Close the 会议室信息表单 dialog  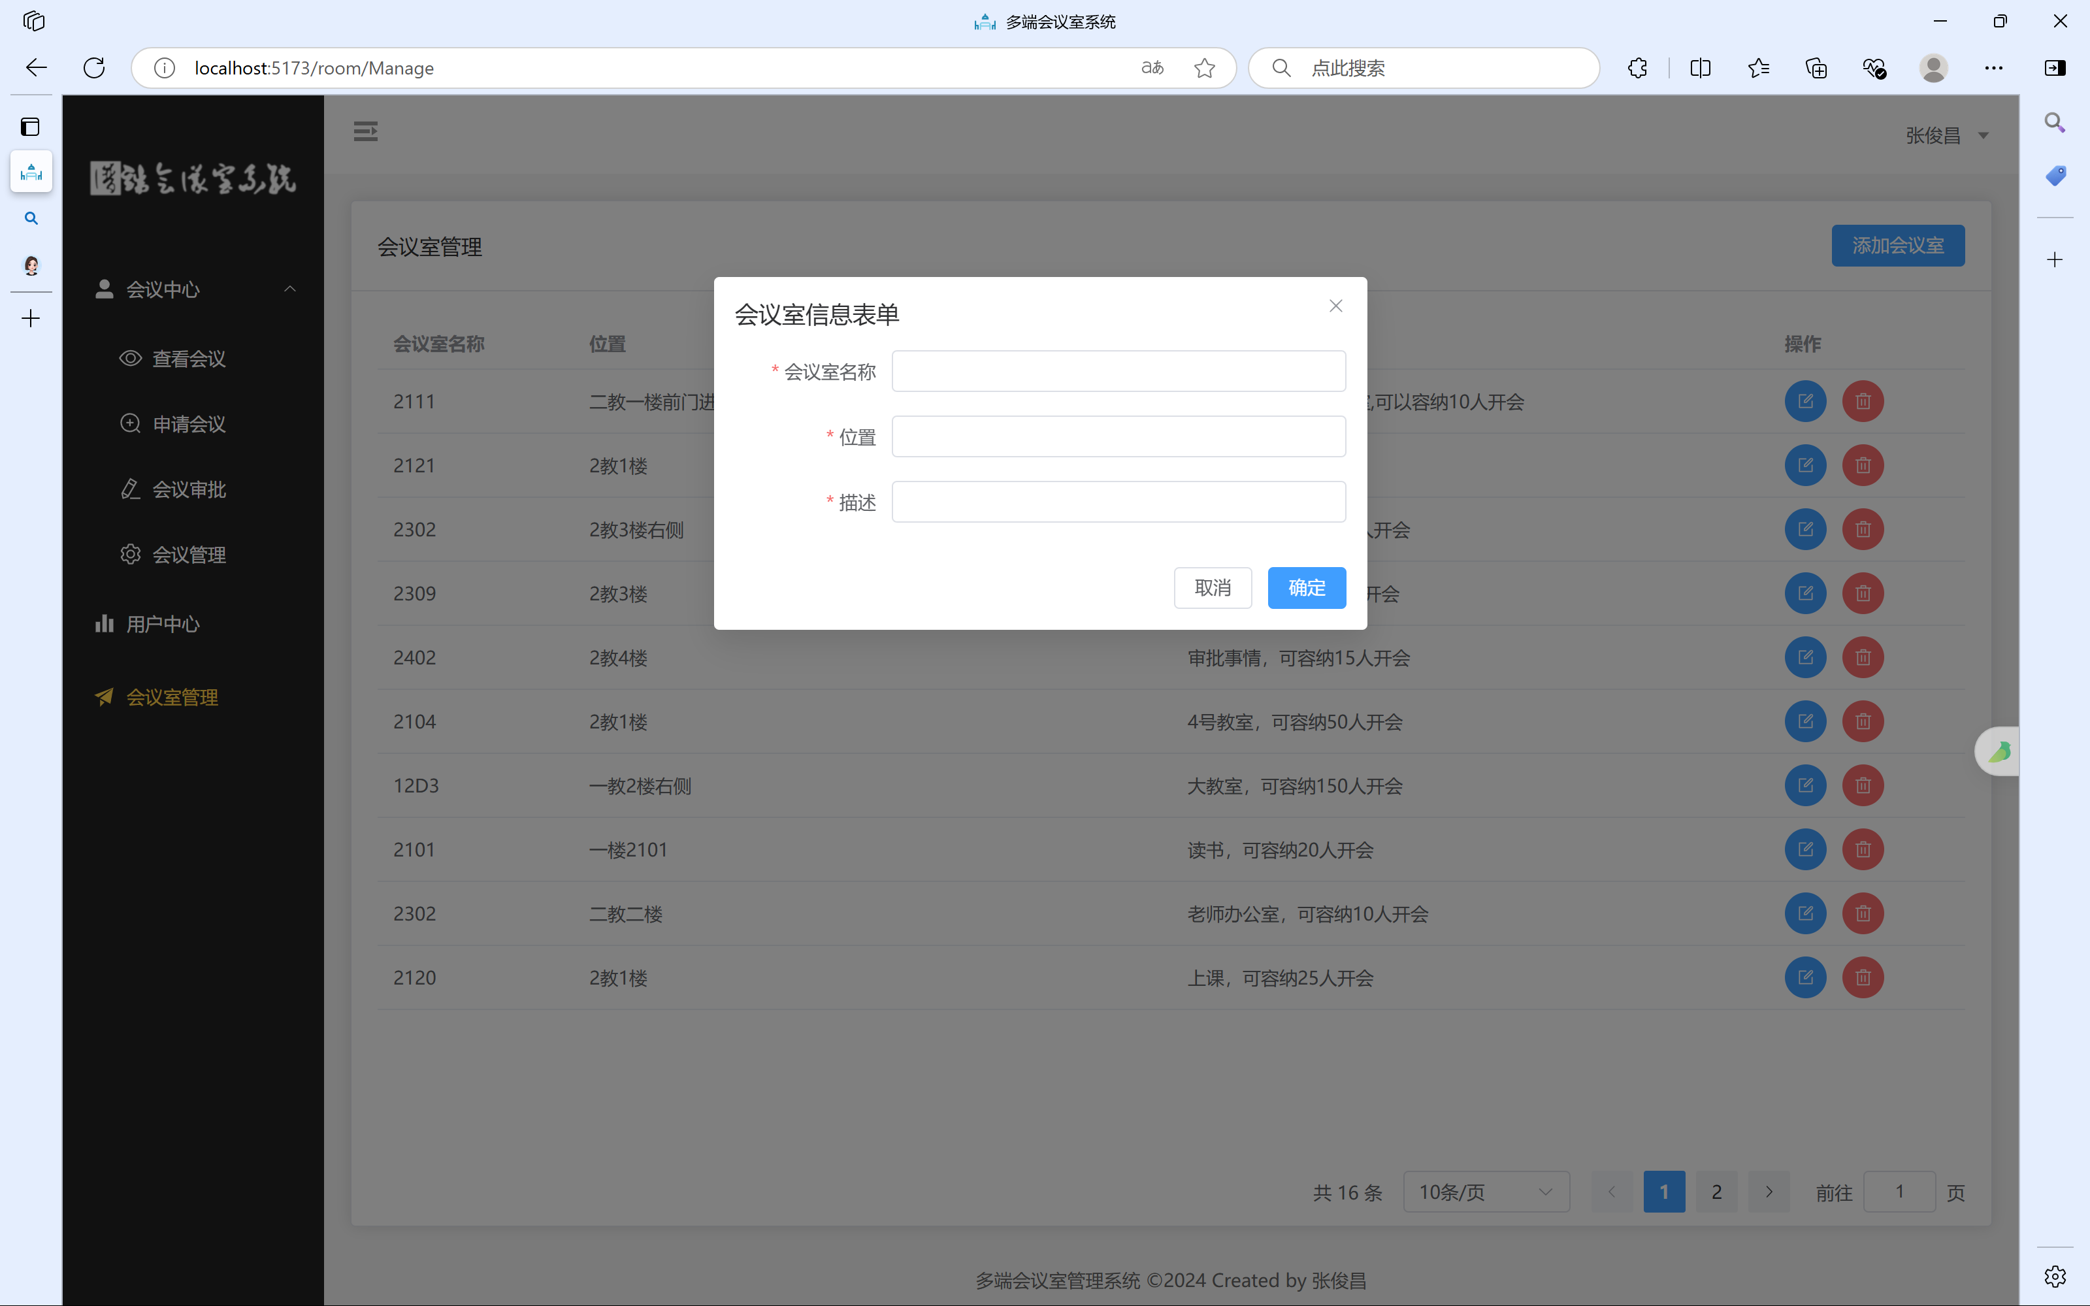pos(1335,306)
